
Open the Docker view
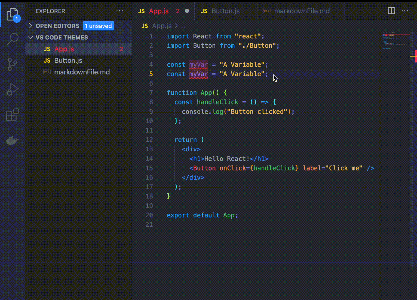12,140
